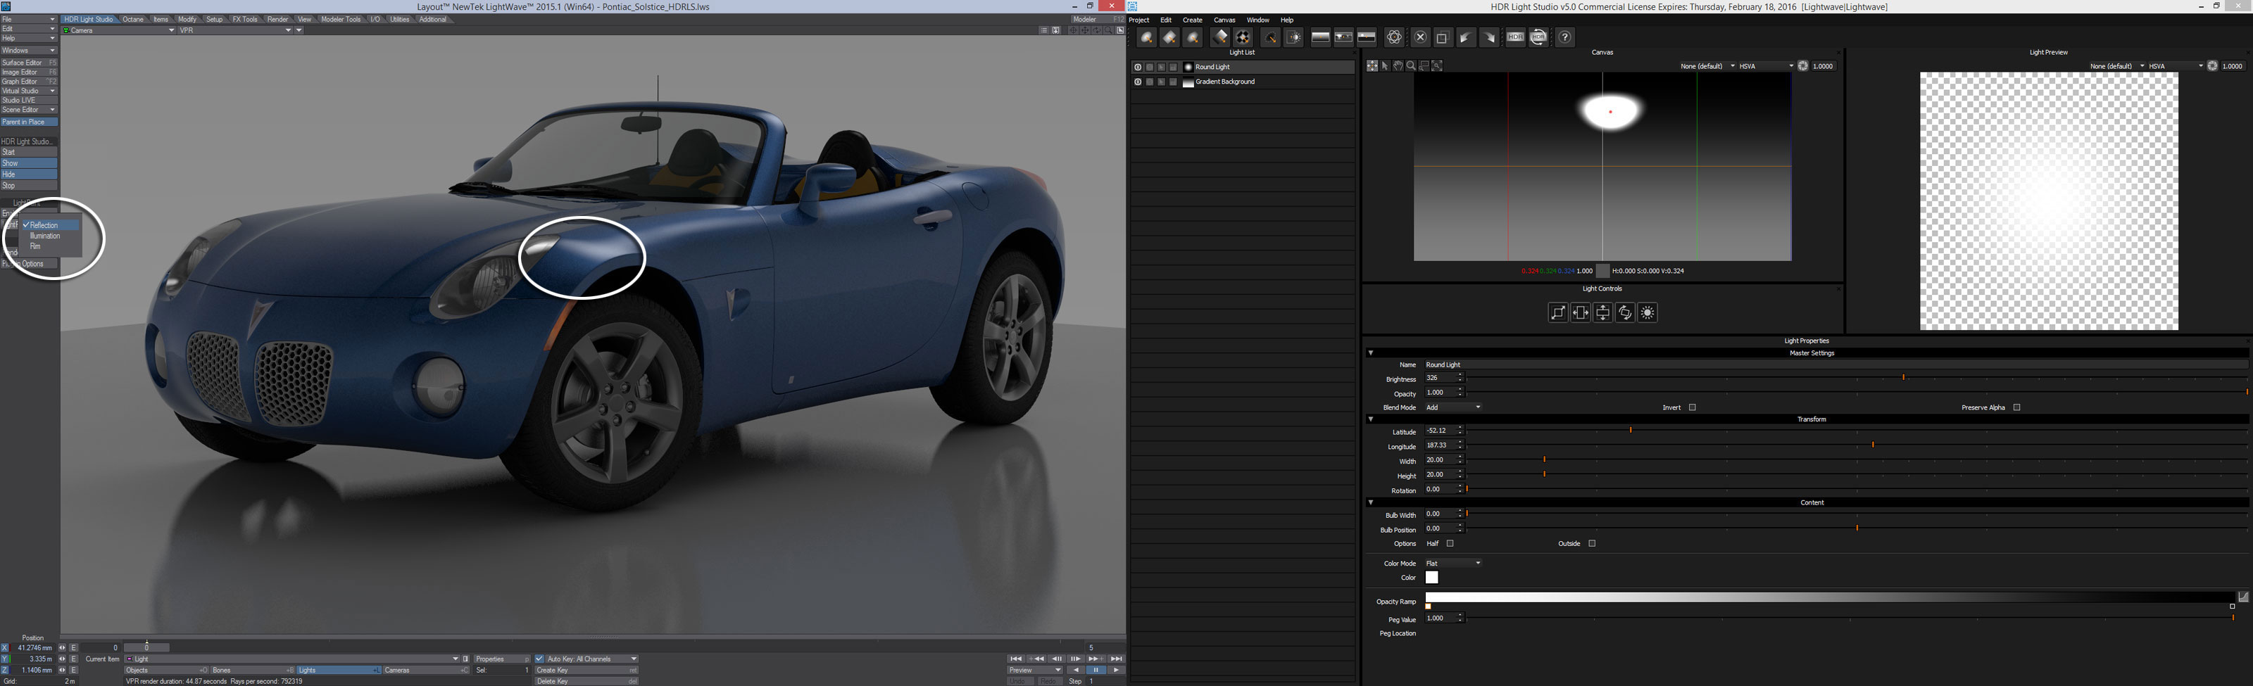
Task: Check the Outside option
Action: click(1592, 544)
